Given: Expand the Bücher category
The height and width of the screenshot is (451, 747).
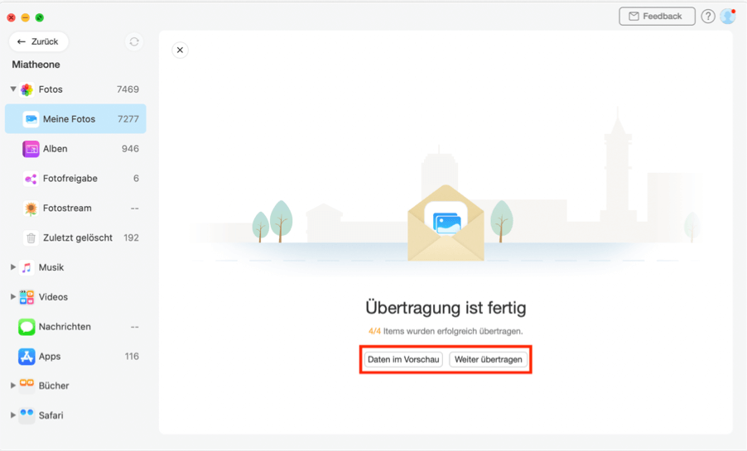Looking at the screenshot, I should point(13,386).
